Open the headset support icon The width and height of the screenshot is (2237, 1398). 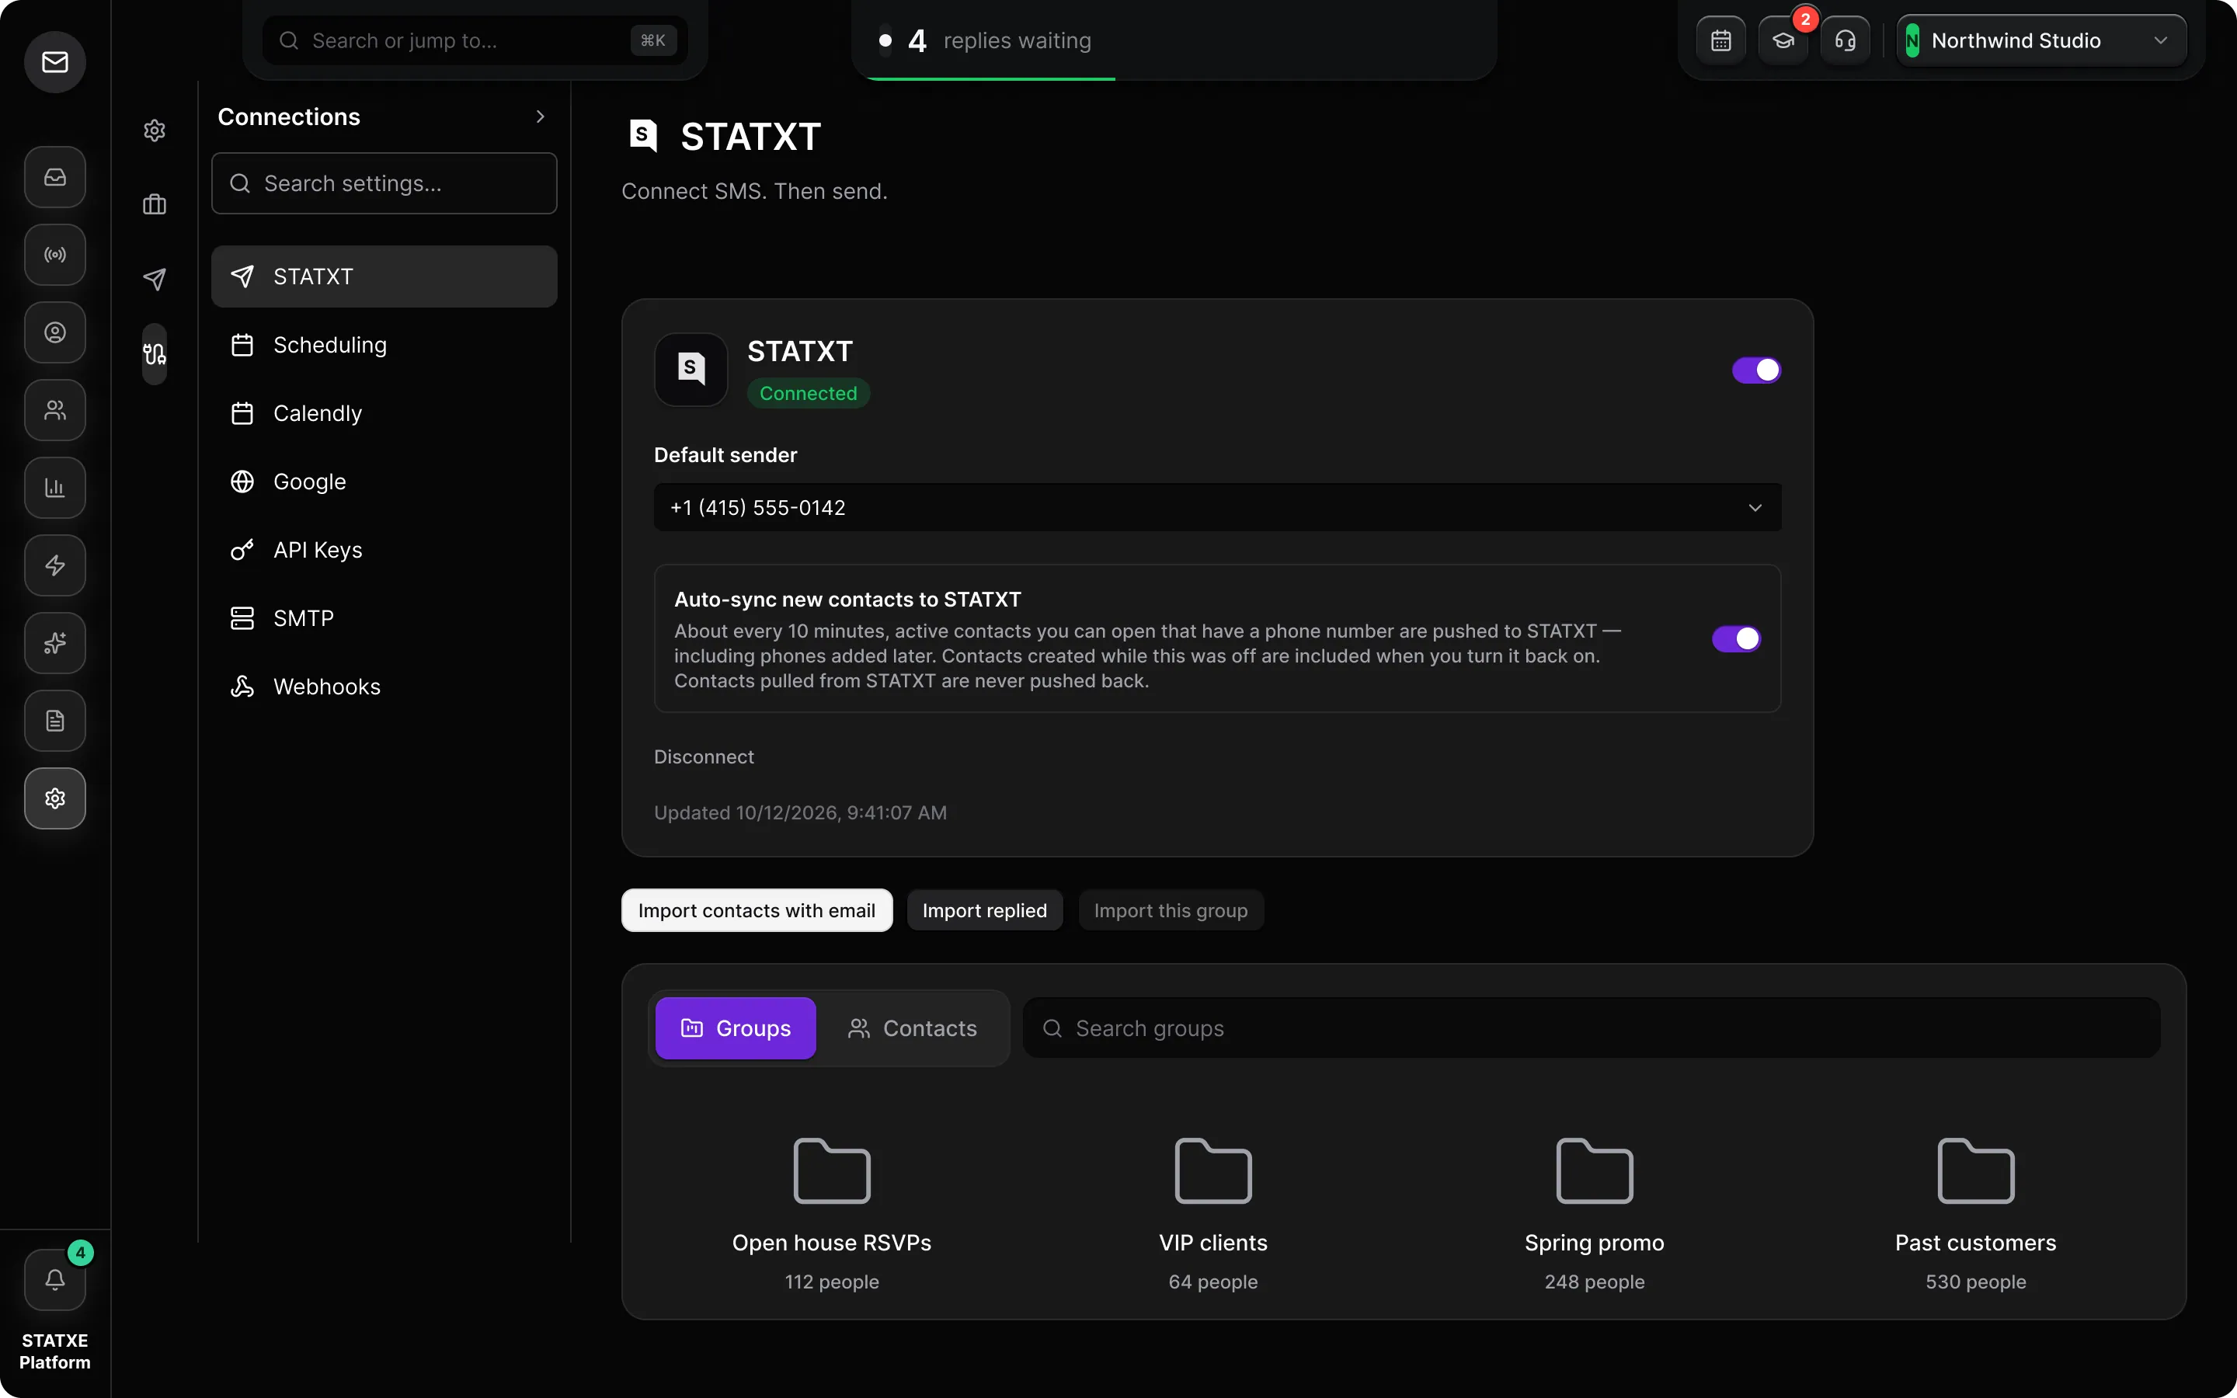pos(1845,40)
